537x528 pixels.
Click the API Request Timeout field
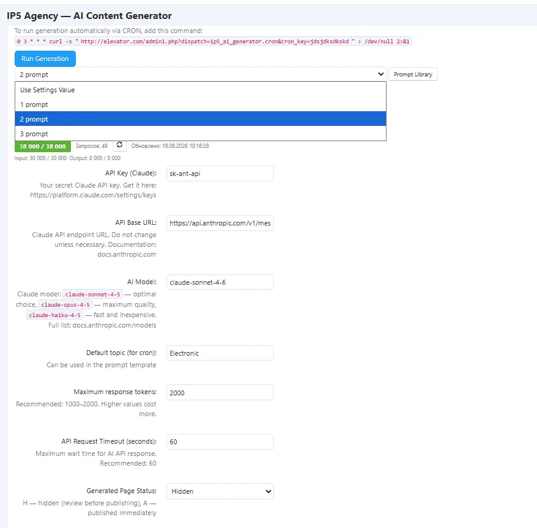220,442
